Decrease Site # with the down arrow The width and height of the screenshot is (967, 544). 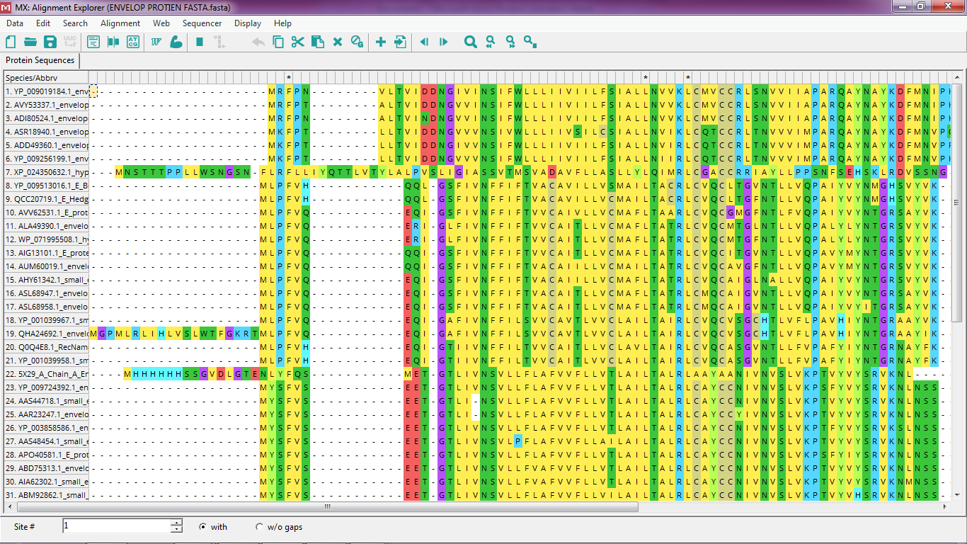pyautogui.click(x=177, y=530)
